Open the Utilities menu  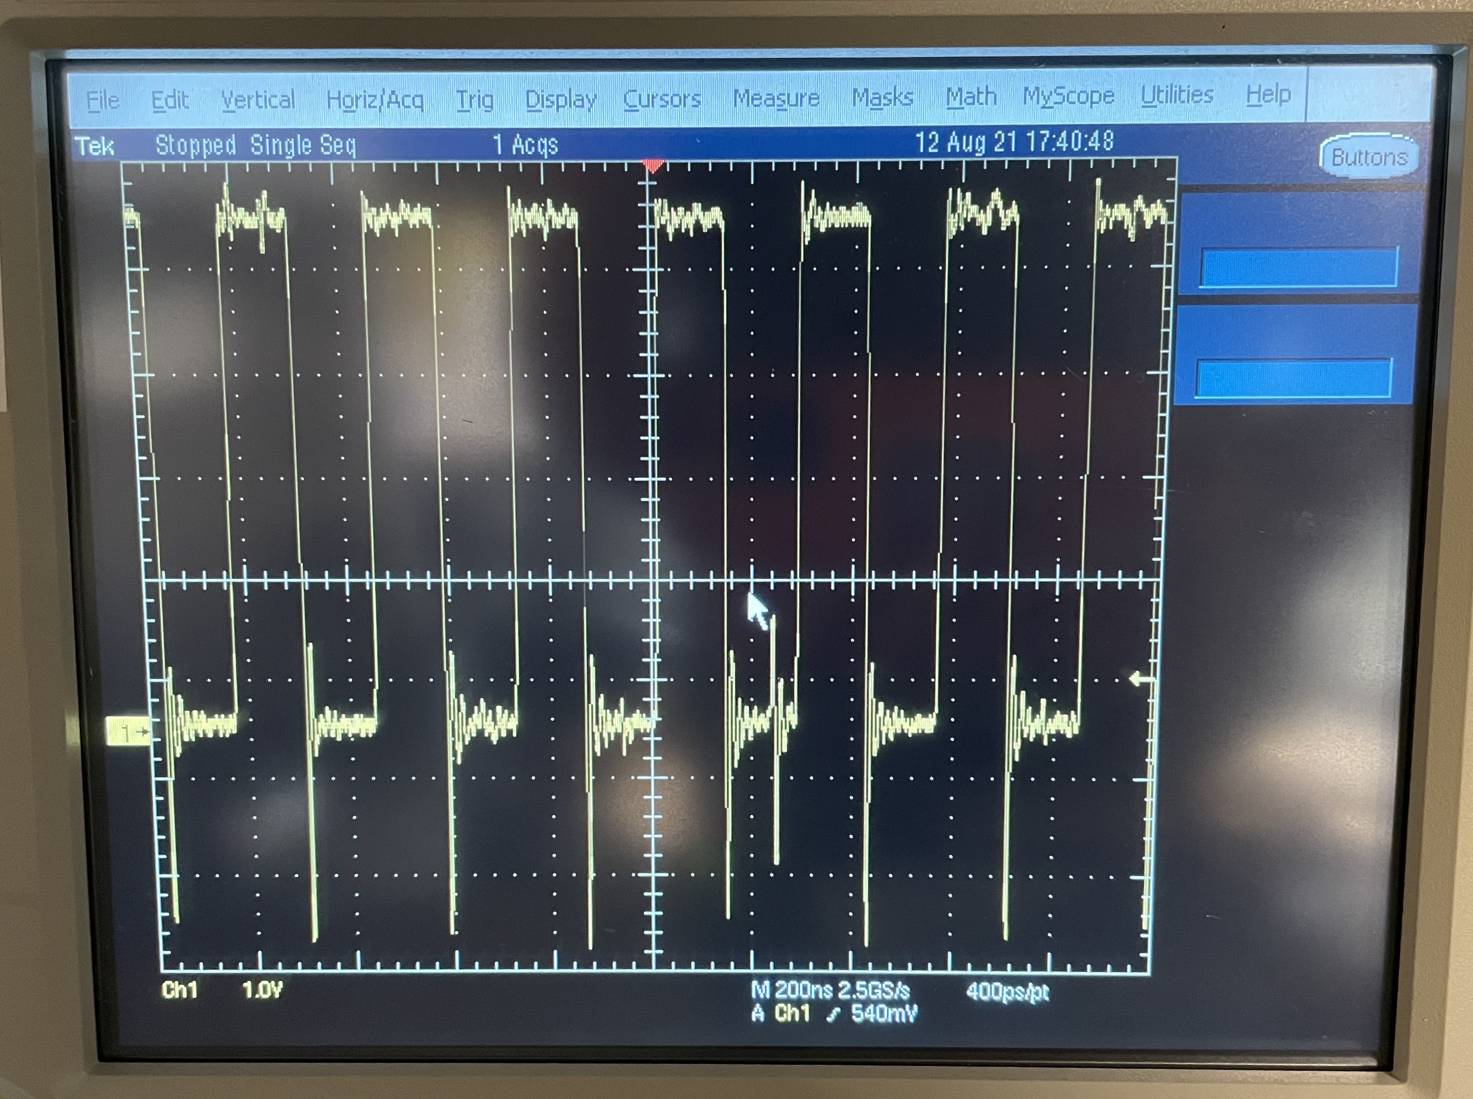click(1177, 94)
